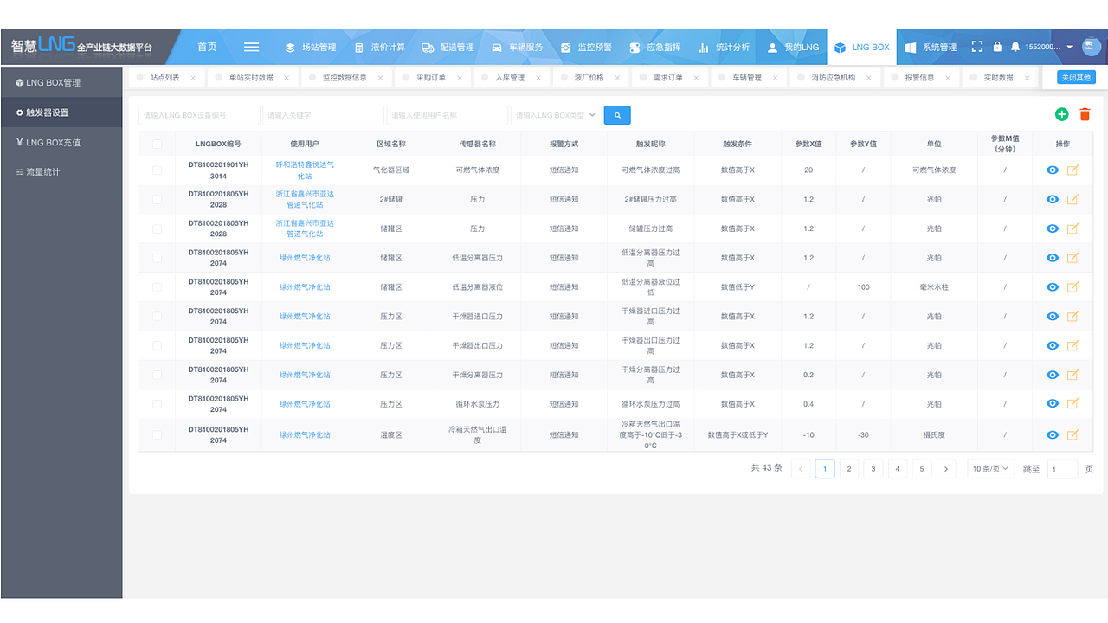Open the 配送管理 top menu
Viewport: 1108px width, 623px height.
pyautogui.click(x=448, y=47)
